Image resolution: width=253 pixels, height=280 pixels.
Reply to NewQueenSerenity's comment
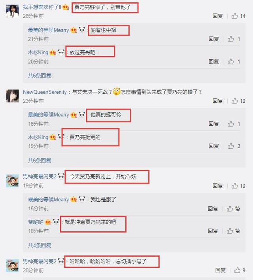(218, 101)
